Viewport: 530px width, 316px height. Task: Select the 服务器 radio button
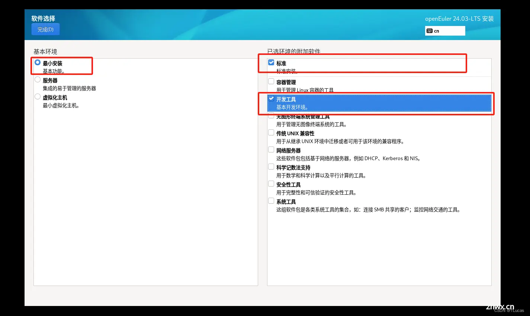(x=38, y=79)
